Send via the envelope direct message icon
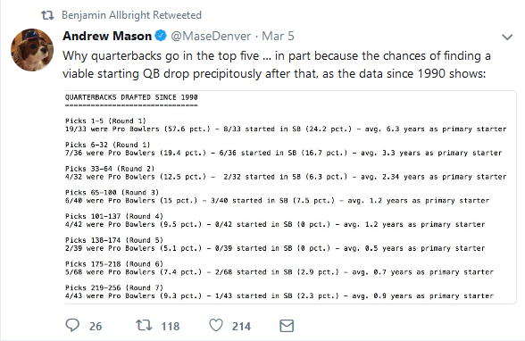This screenshot has height=341, width=525. 287,326
